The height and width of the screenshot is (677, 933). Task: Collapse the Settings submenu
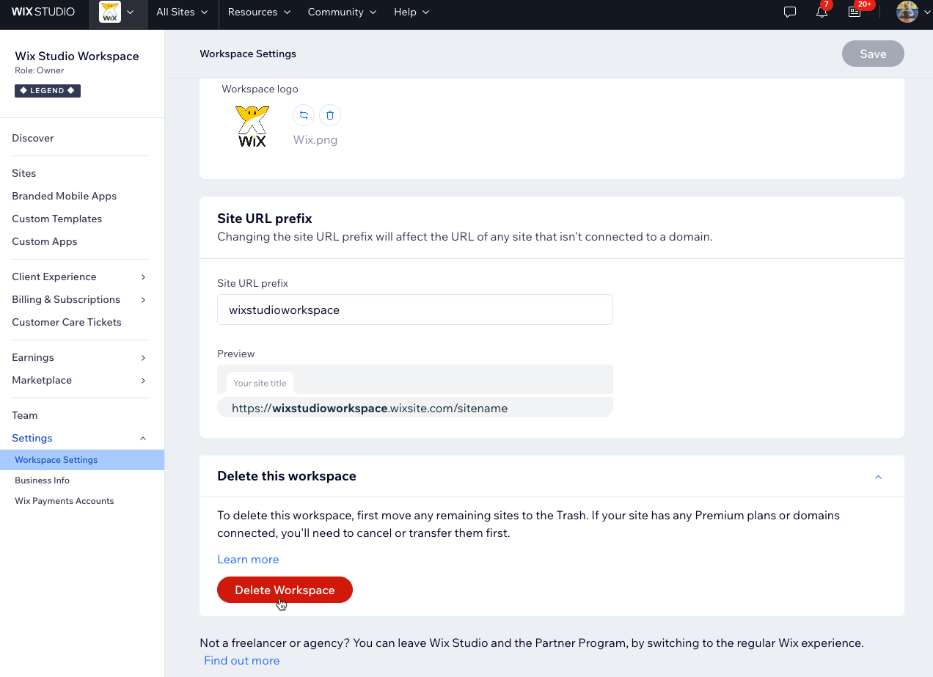coord(143,438)
